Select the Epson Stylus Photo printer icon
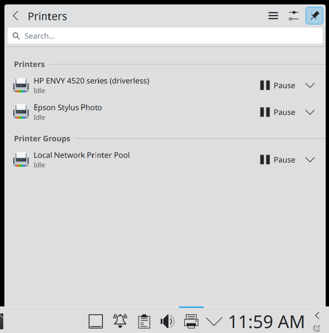This screenshot has width=329, height=333. [21, 112]
